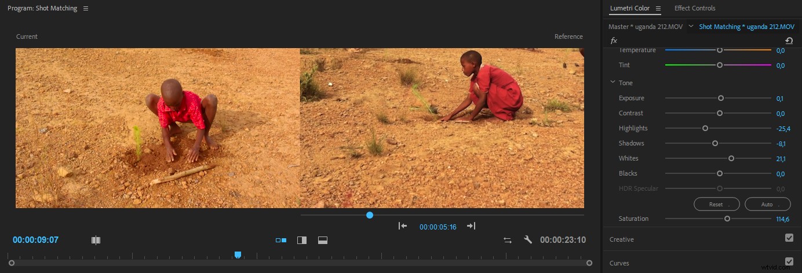The image size is (802, 273).
Task: Click the reference timecode 00:00:05:16
Action: (438, 227)
